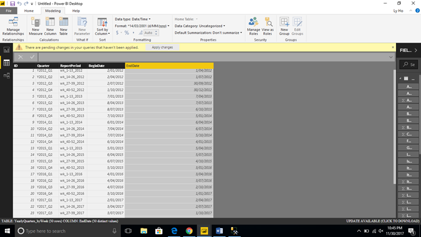Open Manage Relationships dialog
421x237 pixels.
tap(13, 26)
